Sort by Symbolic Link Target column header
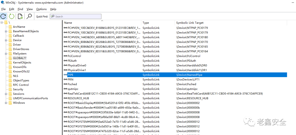The height and width of the screenshot is (135, 296). 231,23
